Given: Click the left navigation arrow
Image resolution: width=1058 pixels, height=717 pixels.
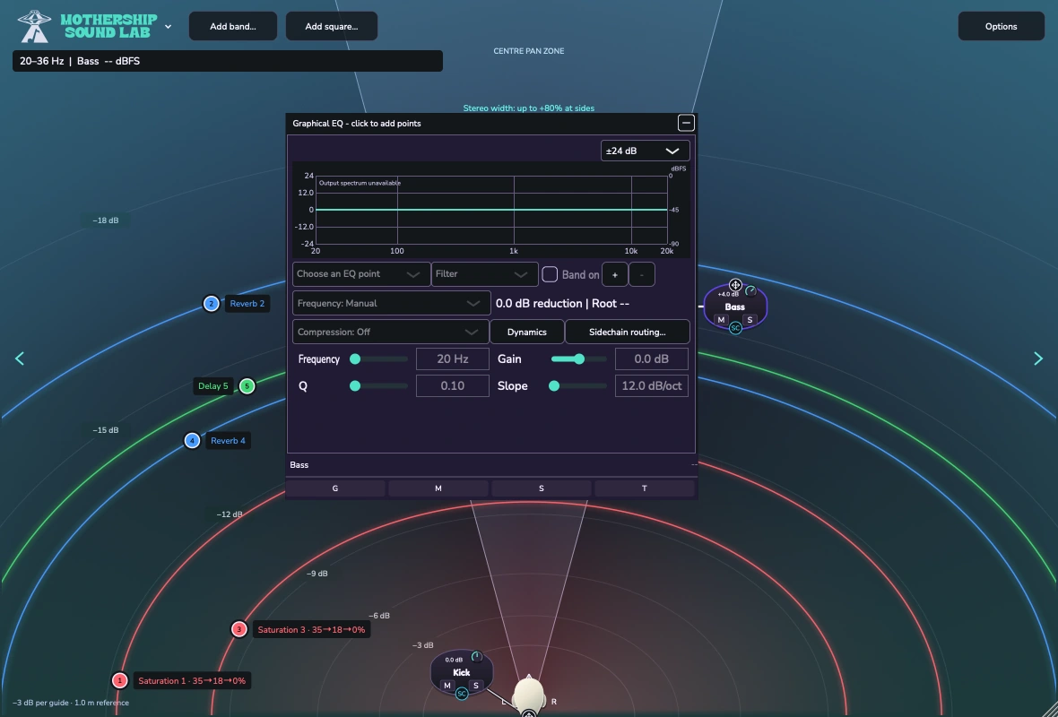Looking at the screenshot, I should (20, 358).
